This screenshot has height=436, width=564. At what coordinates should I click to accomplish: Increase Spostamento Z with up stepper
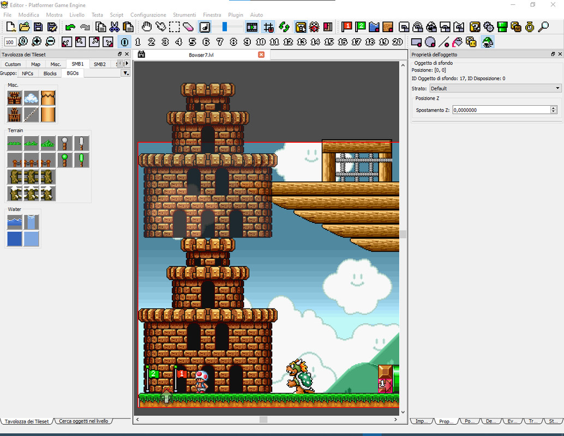(x=554, y=108)
